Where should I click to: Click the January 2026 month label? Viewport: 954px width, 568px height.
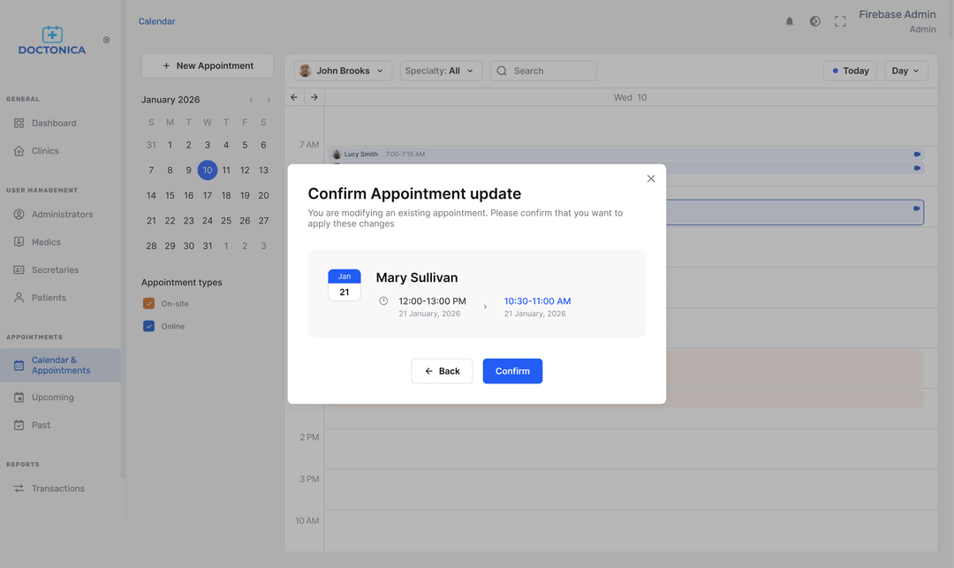pyautogui.click(x=170, y=100)
